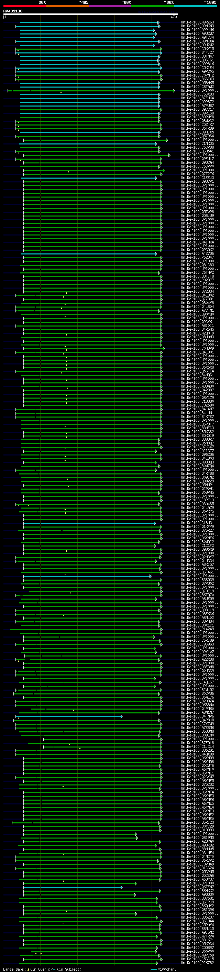Open the UniRef100_Q6PUF7 hit label
The width and height of the screenshot is (220, 972).
coord(197,424)
